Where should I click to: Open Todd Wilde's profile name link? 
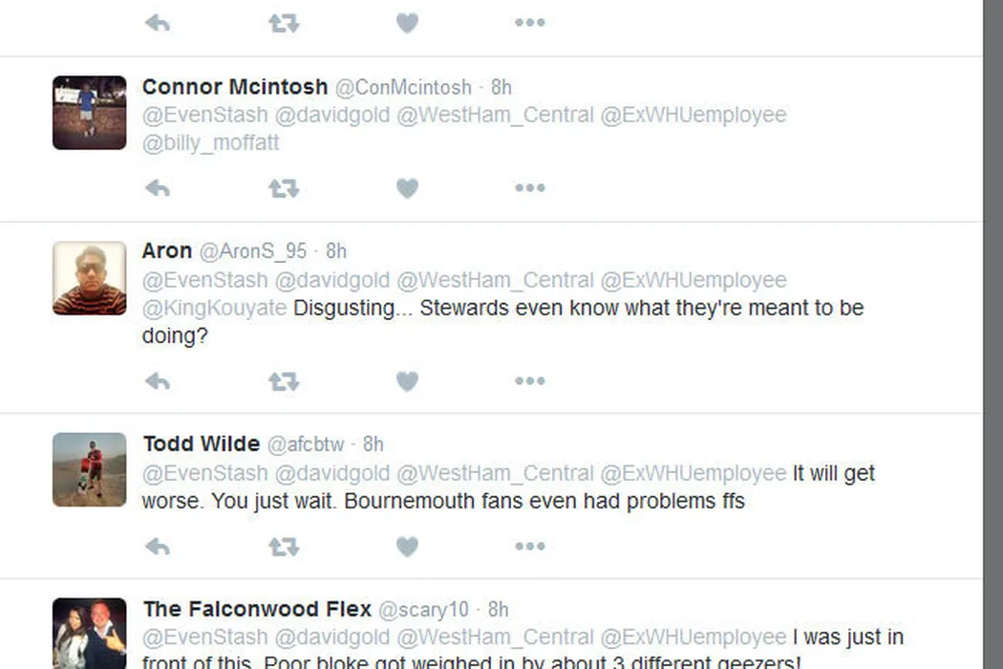(201, 443)
